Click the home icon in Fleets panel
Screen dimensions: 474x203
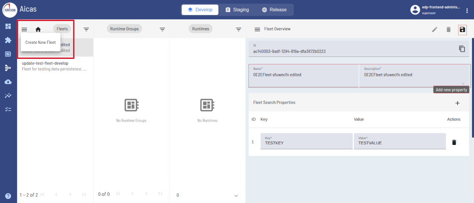tap(38, 29)
